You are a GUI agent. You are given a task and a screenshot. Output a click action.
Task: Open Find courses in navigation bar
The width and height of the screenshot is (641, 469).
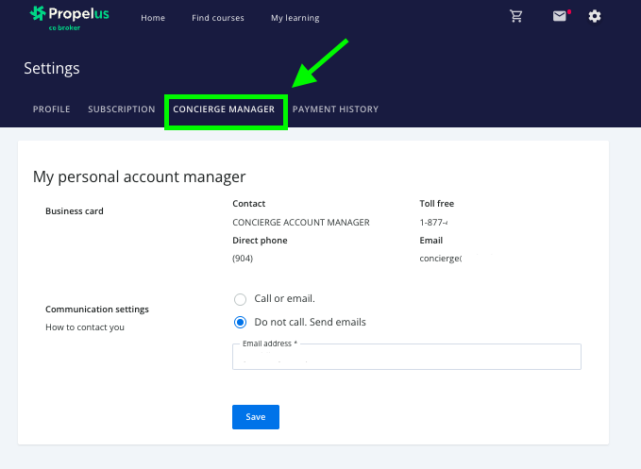click(217, 18)
